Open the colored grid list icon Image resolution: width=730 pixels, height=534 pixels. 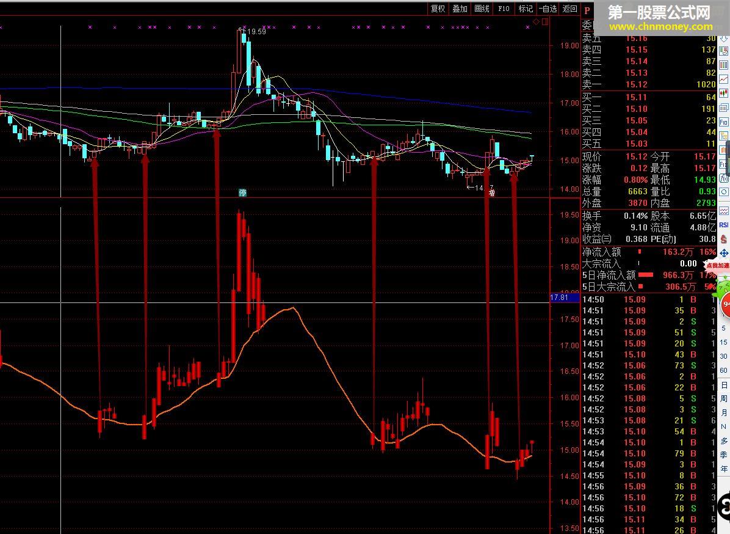click(x=723, y=65)
